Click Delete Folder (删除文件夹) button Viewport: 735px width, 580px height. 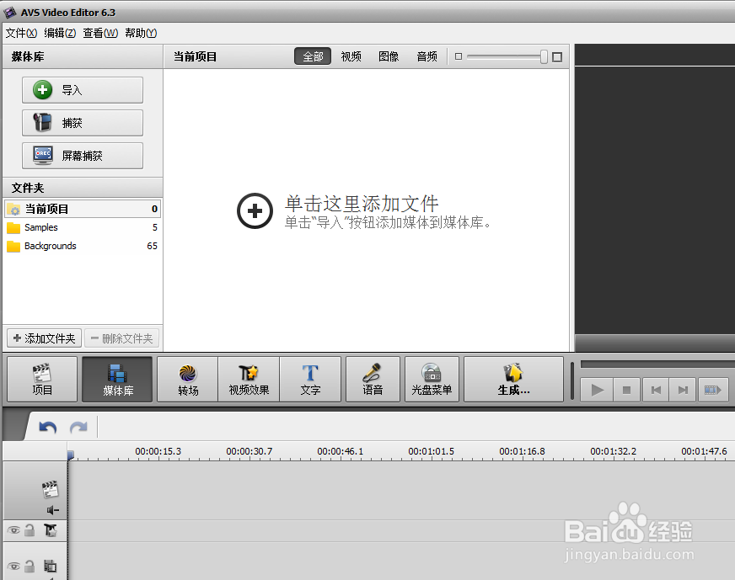tap(122, 338)
